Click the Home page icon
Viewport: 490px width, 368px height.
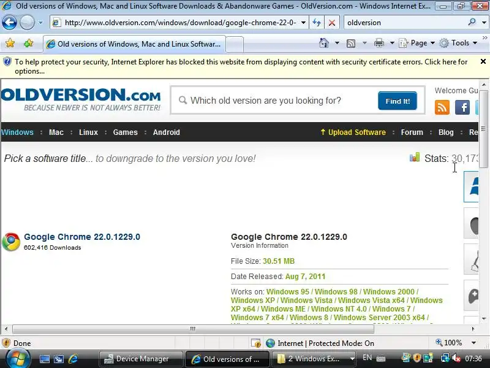point(324,43)
